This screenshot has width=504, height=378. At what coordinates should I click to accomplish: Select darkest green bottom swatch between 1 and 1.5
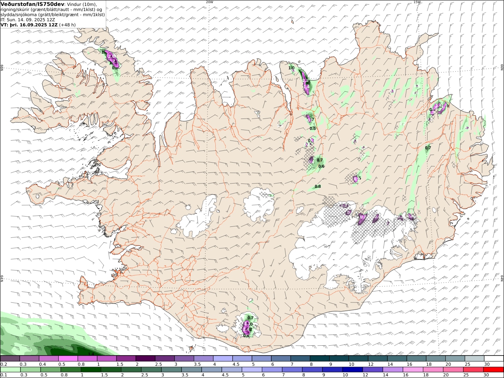click(x=91, y=370)
